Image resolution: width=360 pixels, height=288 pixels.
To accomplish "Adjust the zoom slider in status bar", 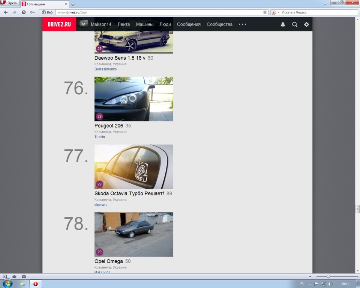I will tap(328, 276).
